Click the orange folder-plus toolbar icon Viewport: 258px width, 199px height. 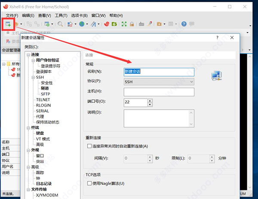click(x=159, y=24)
